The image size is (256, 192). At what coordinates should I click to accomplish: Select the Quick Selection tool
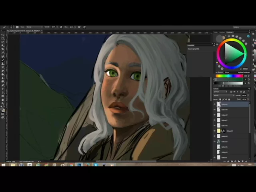(x=3, y=46)
